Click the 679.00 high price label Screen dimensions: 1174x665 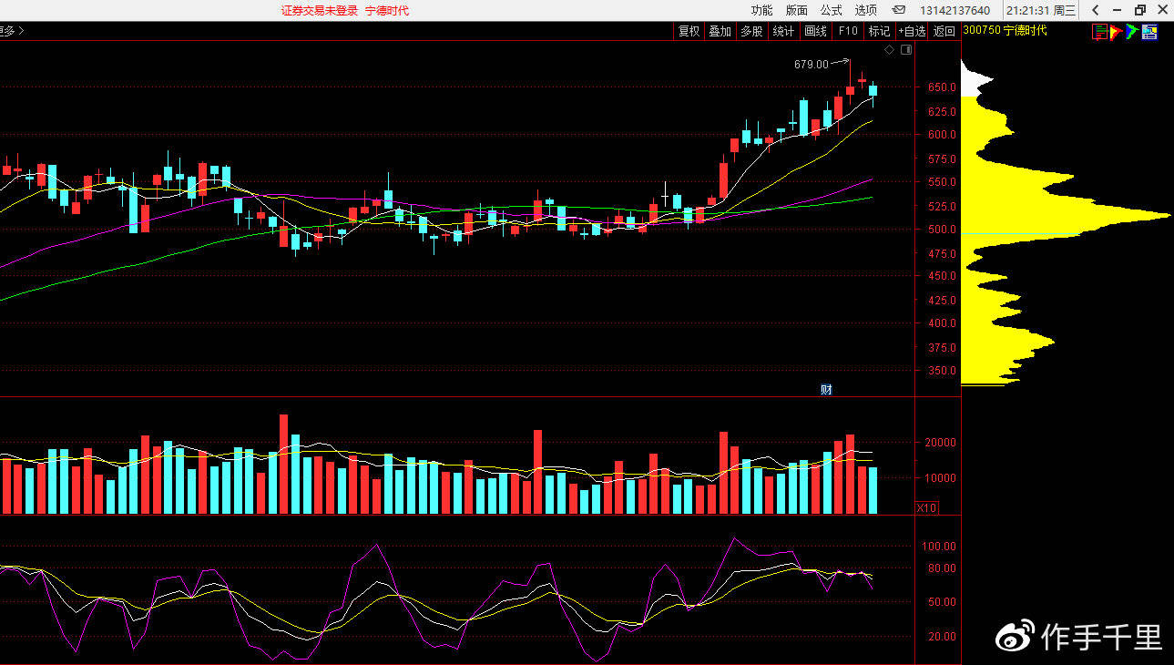pos(811,64)
